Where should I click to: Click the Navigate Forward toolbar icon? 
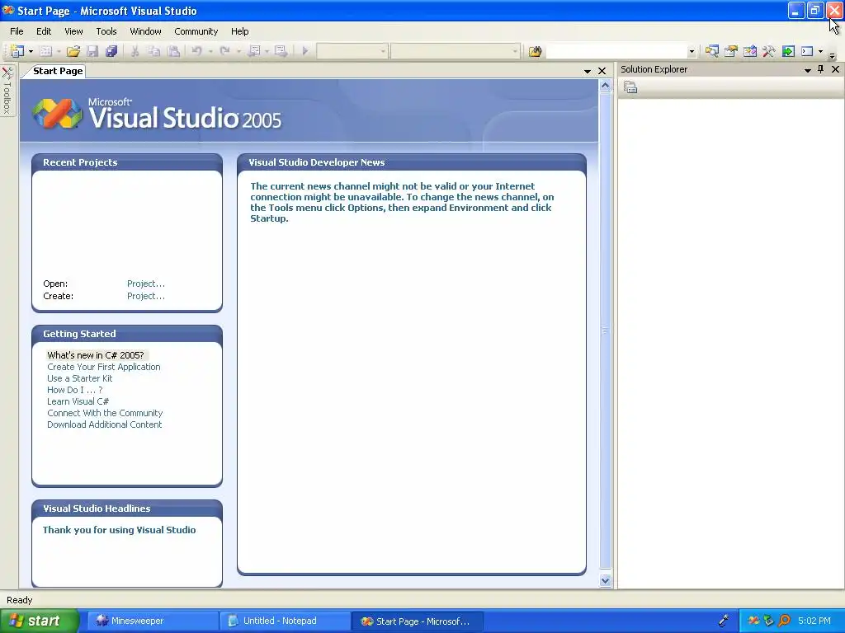281,51
